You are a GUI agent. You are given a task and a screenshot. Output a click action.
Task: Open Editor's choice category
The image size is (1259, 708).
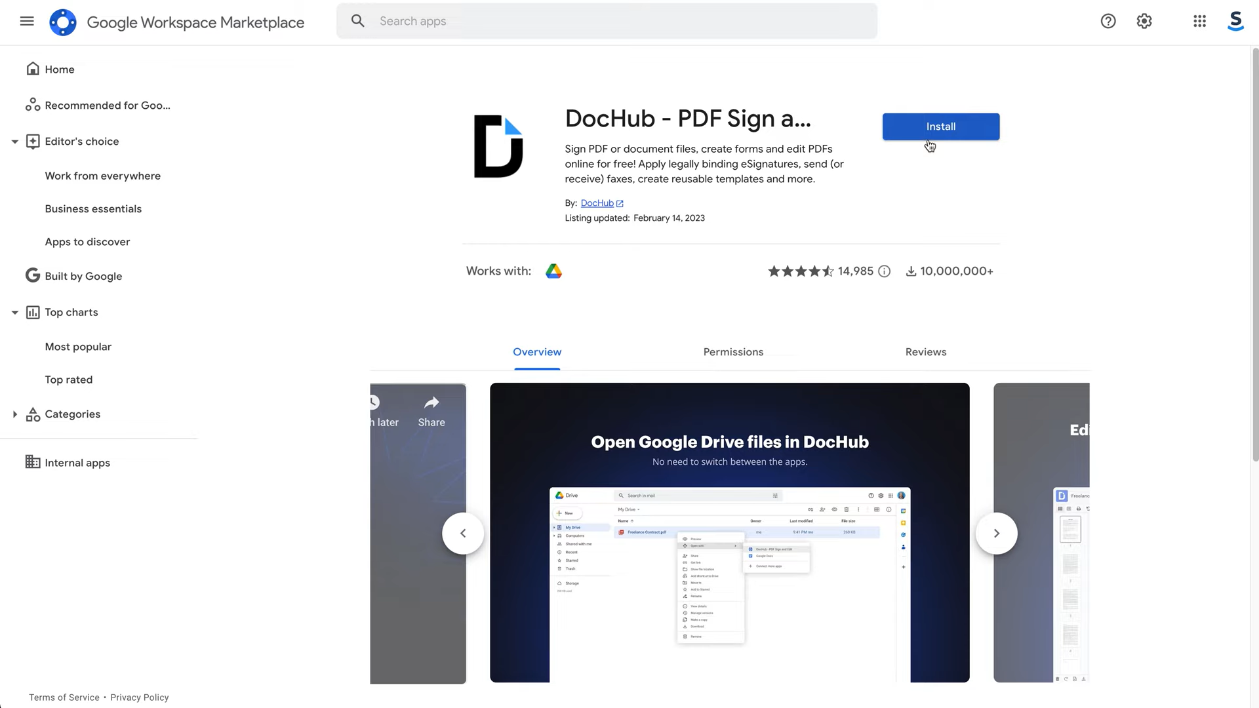82,142
